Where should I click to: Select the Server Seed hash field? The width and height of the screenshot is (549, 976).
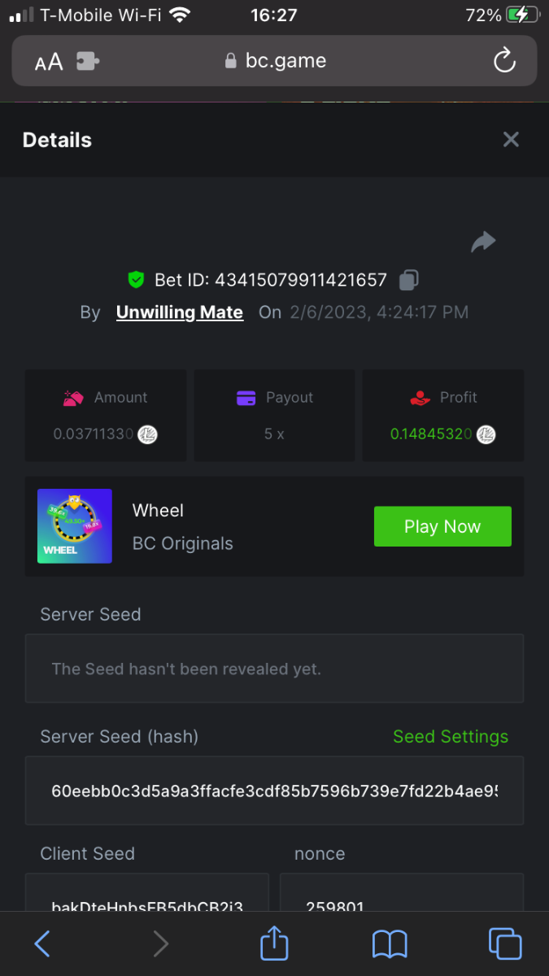[x=274, y=791]
